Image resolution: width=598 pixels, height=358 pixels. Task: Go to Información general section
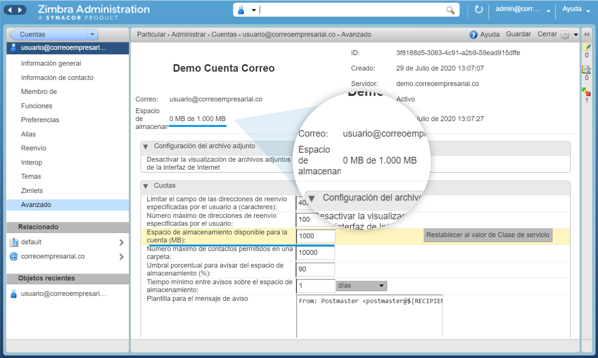[51, 63]
